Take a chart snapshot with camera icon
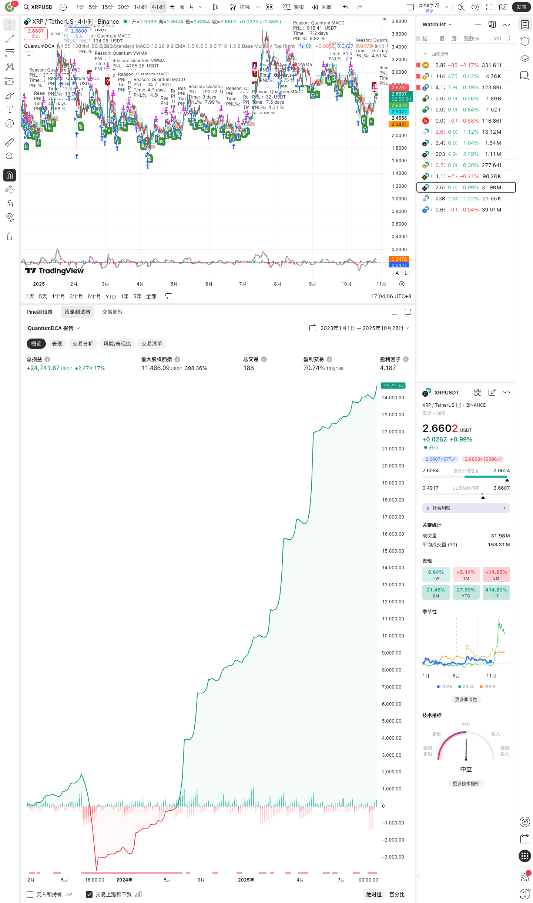This screenshot has width=533, height=903. point(503,7)
